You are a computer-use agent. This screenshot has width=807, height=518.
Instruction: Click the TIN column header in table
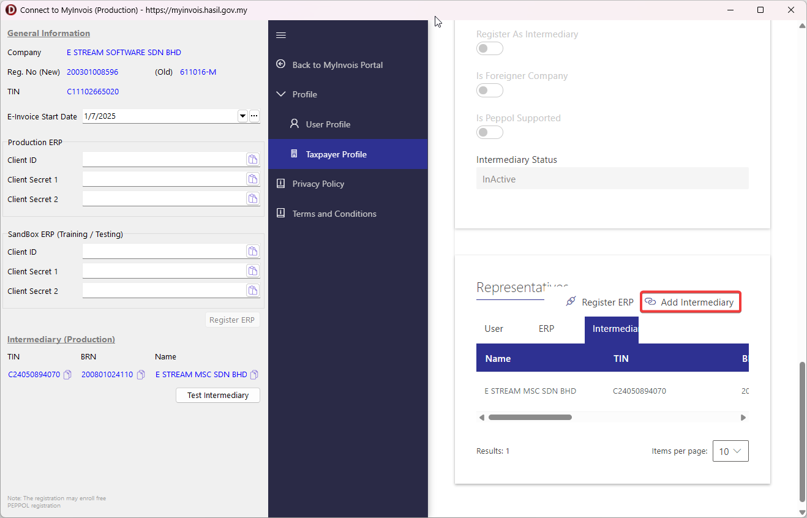pyautogui.click(x=621, y=358)
